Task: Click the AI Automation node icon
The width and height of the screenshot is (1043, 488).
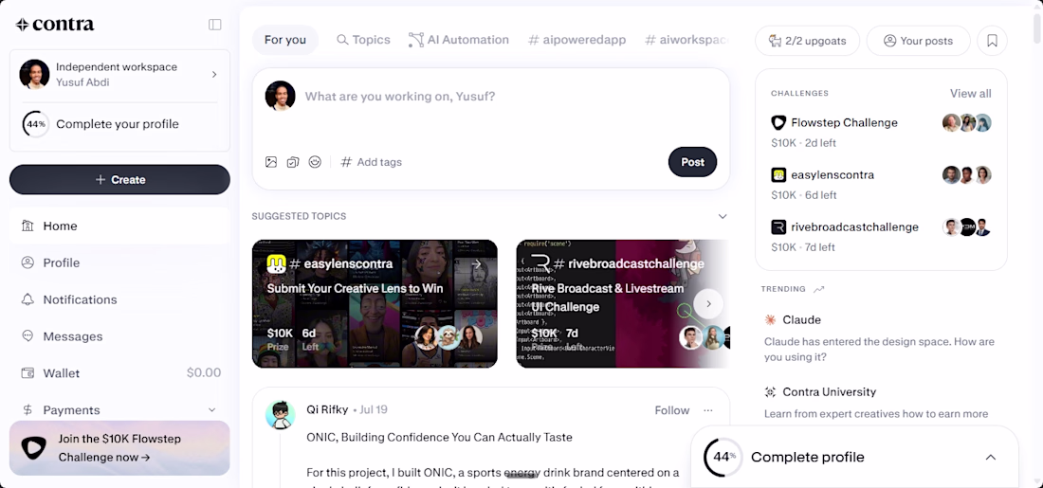Action: (415, 40)
